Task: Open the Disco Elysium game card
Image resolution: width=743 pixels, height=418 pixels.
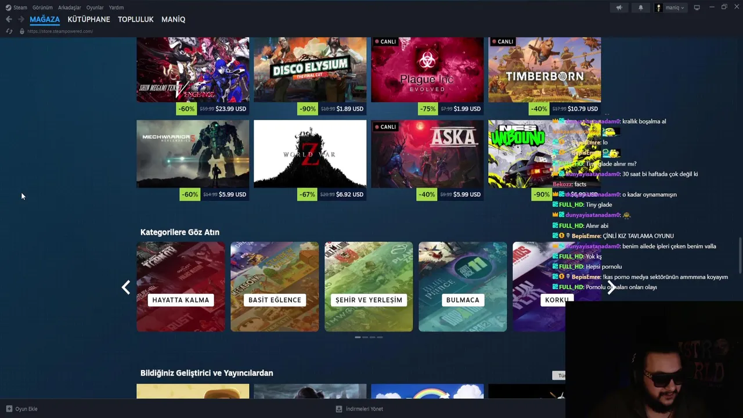Action: click(x=310, y=70)
